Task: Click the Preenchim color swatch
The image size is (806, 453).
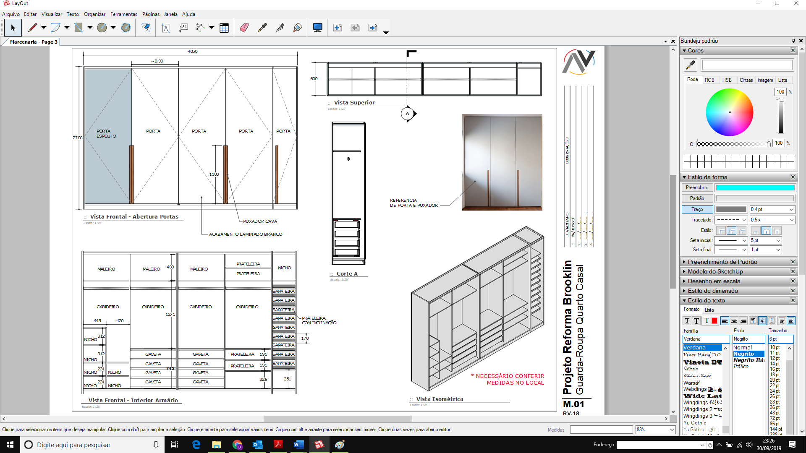Action: pos(754,187)
